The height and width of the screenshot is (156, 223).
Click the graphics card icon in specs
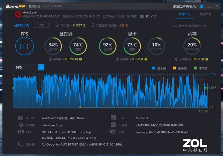click(x=21, y=132)
